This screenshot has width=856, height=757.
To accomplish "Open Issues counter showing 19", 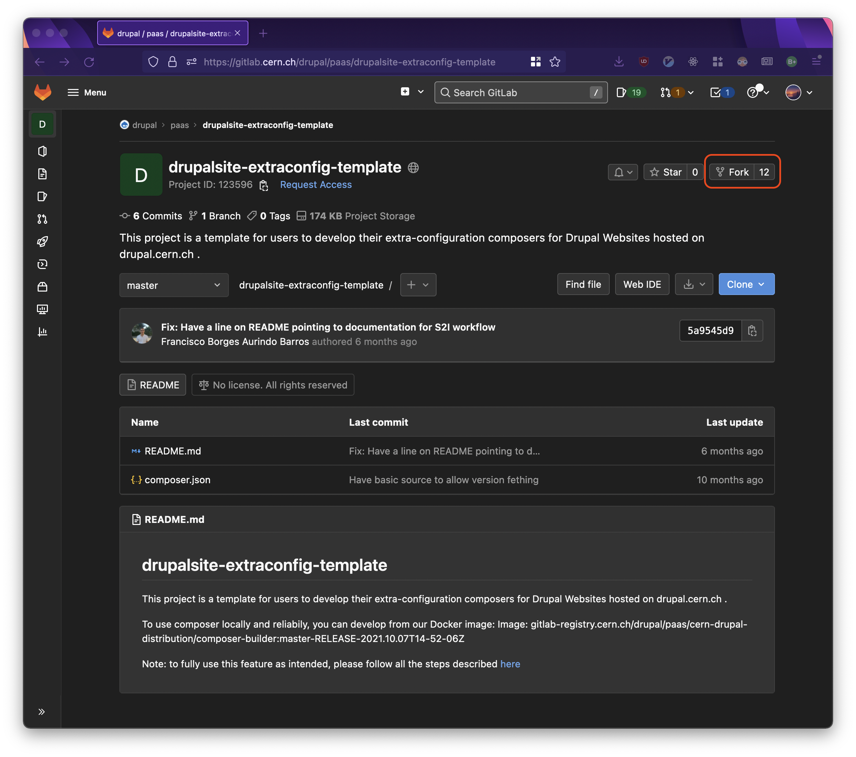I will coord(631,92).
